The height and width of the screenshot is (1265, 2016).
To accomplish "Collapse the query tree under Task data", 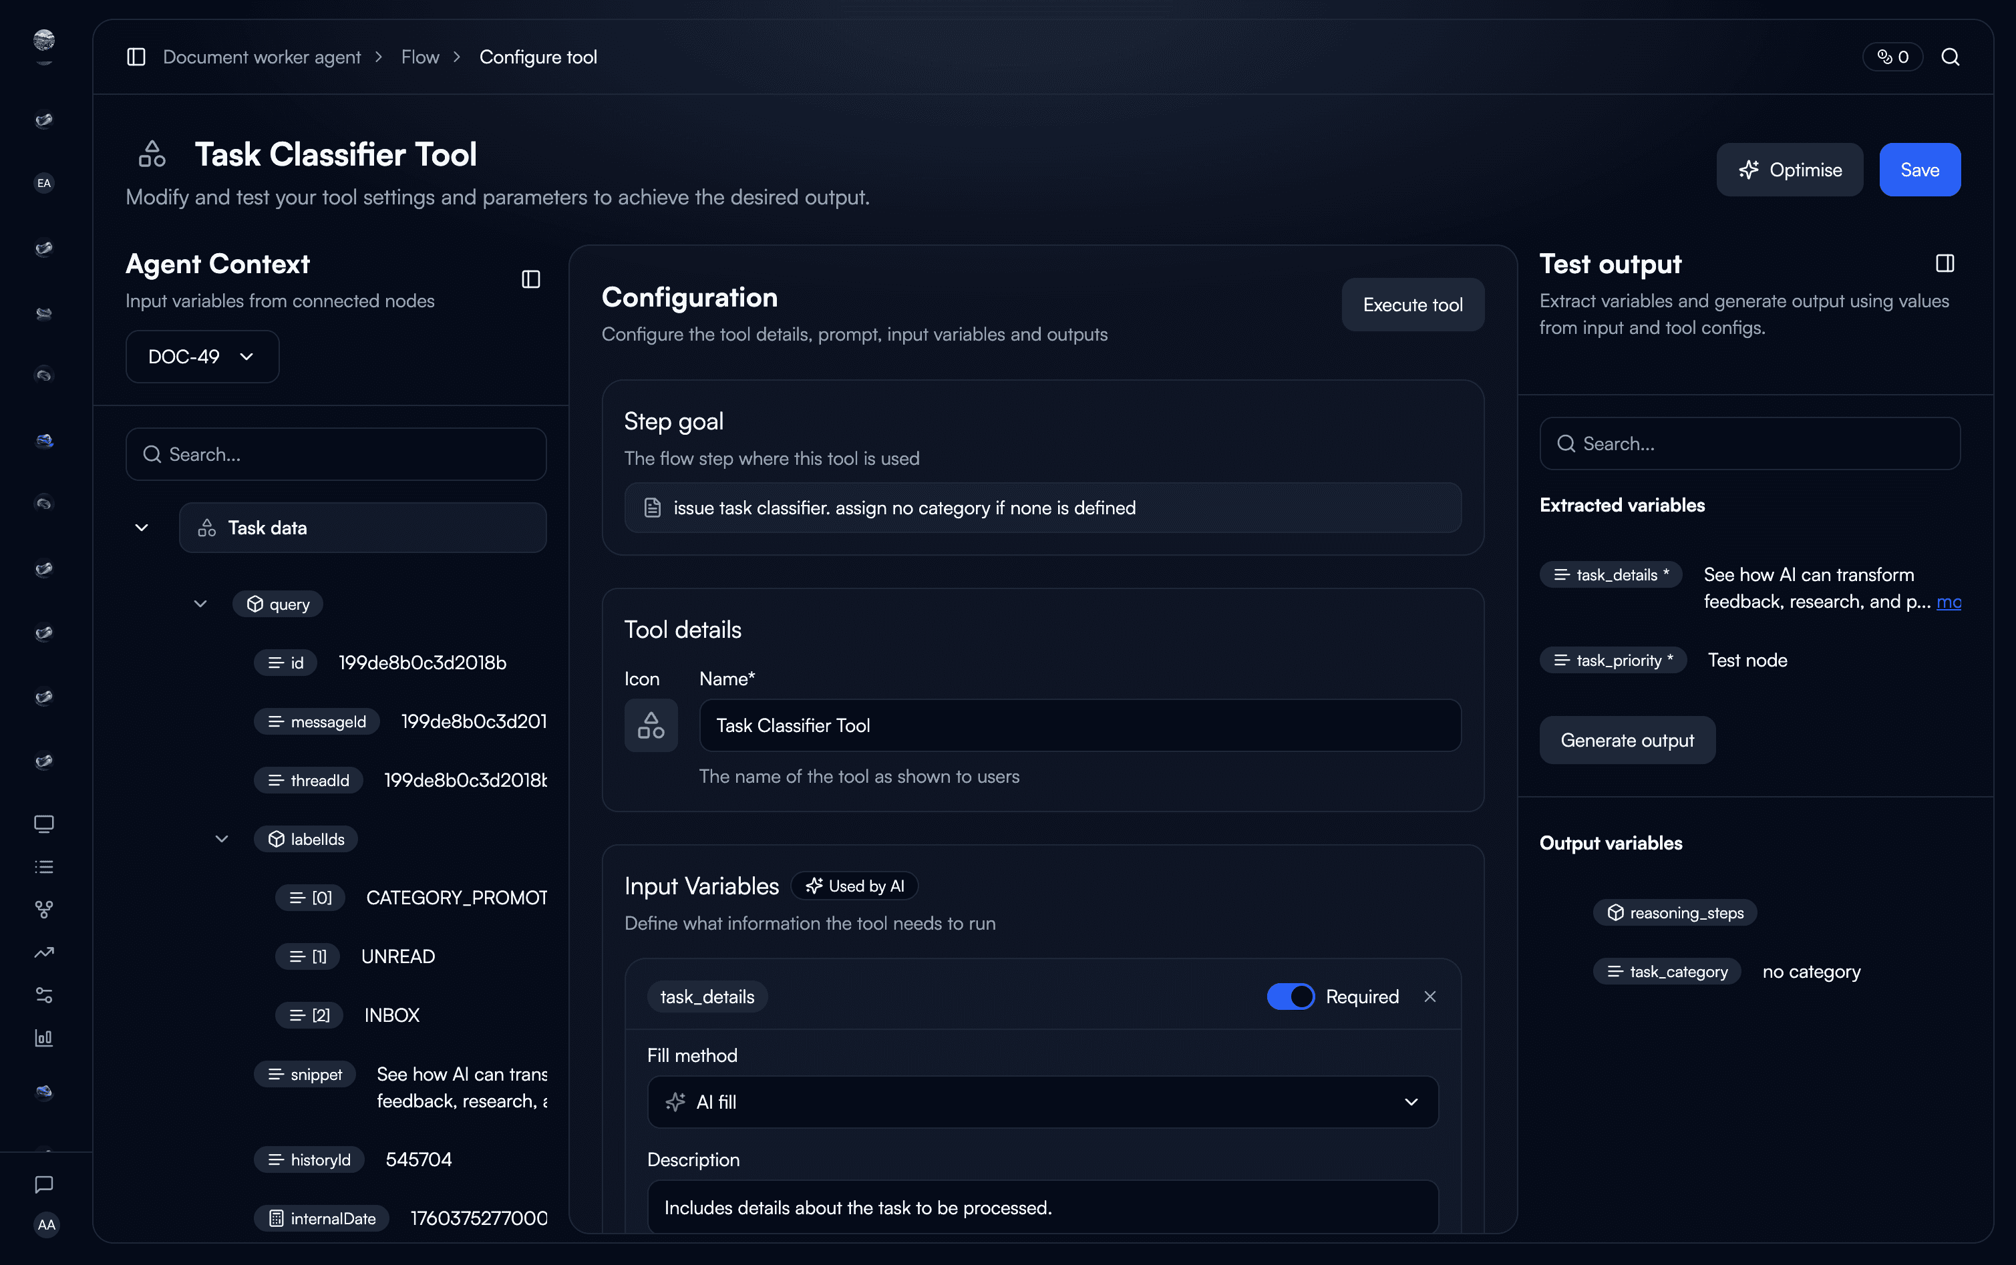I will (200, 603).
